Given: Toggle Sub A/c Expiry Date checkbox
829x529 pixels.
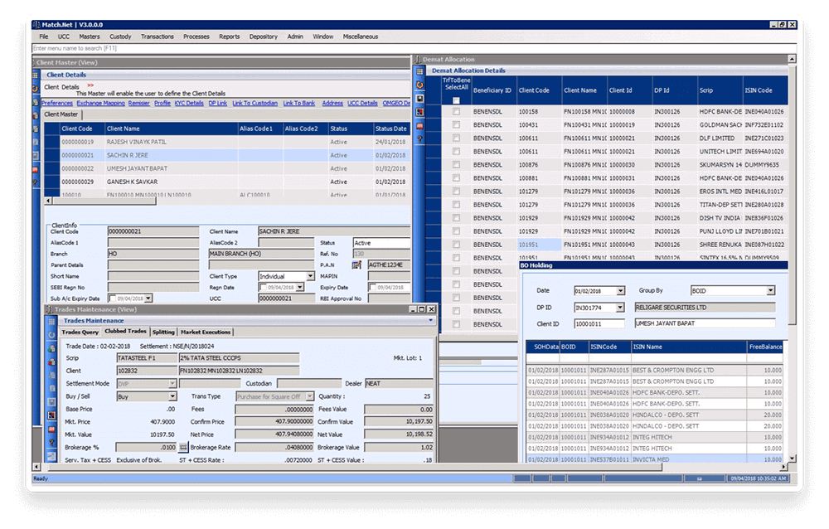Looking at the screenshot, I should [x=113, y=298].
